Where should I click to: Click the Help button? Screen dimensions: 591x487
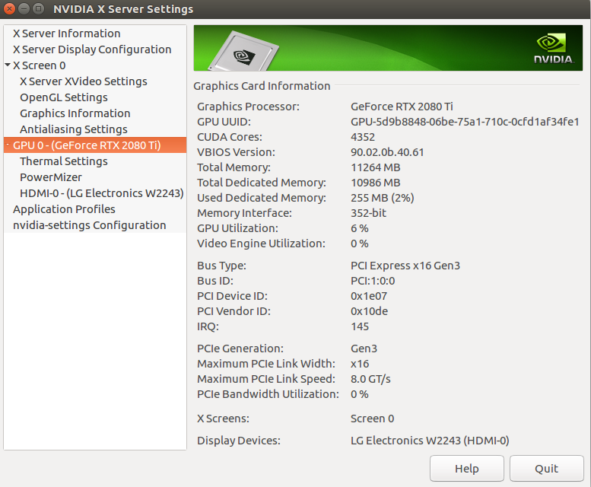click(x=466, y=468)
